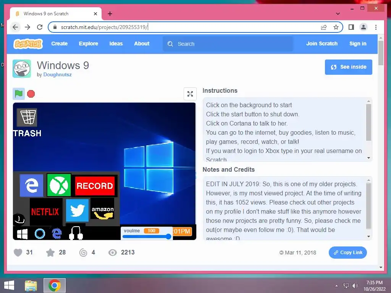Click Notes and Credits down scroll arrow

click(x=368, y=237)
